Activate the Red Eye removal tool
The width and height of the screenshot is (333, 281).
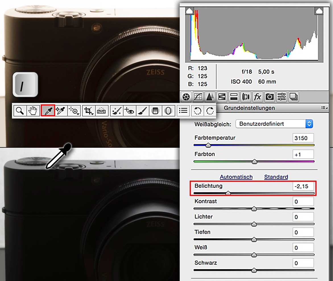coord(129,110)
